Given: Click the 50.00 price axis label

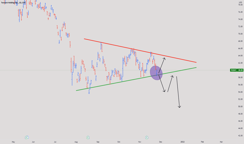Looking at the screenshot, I should point(240,107).
